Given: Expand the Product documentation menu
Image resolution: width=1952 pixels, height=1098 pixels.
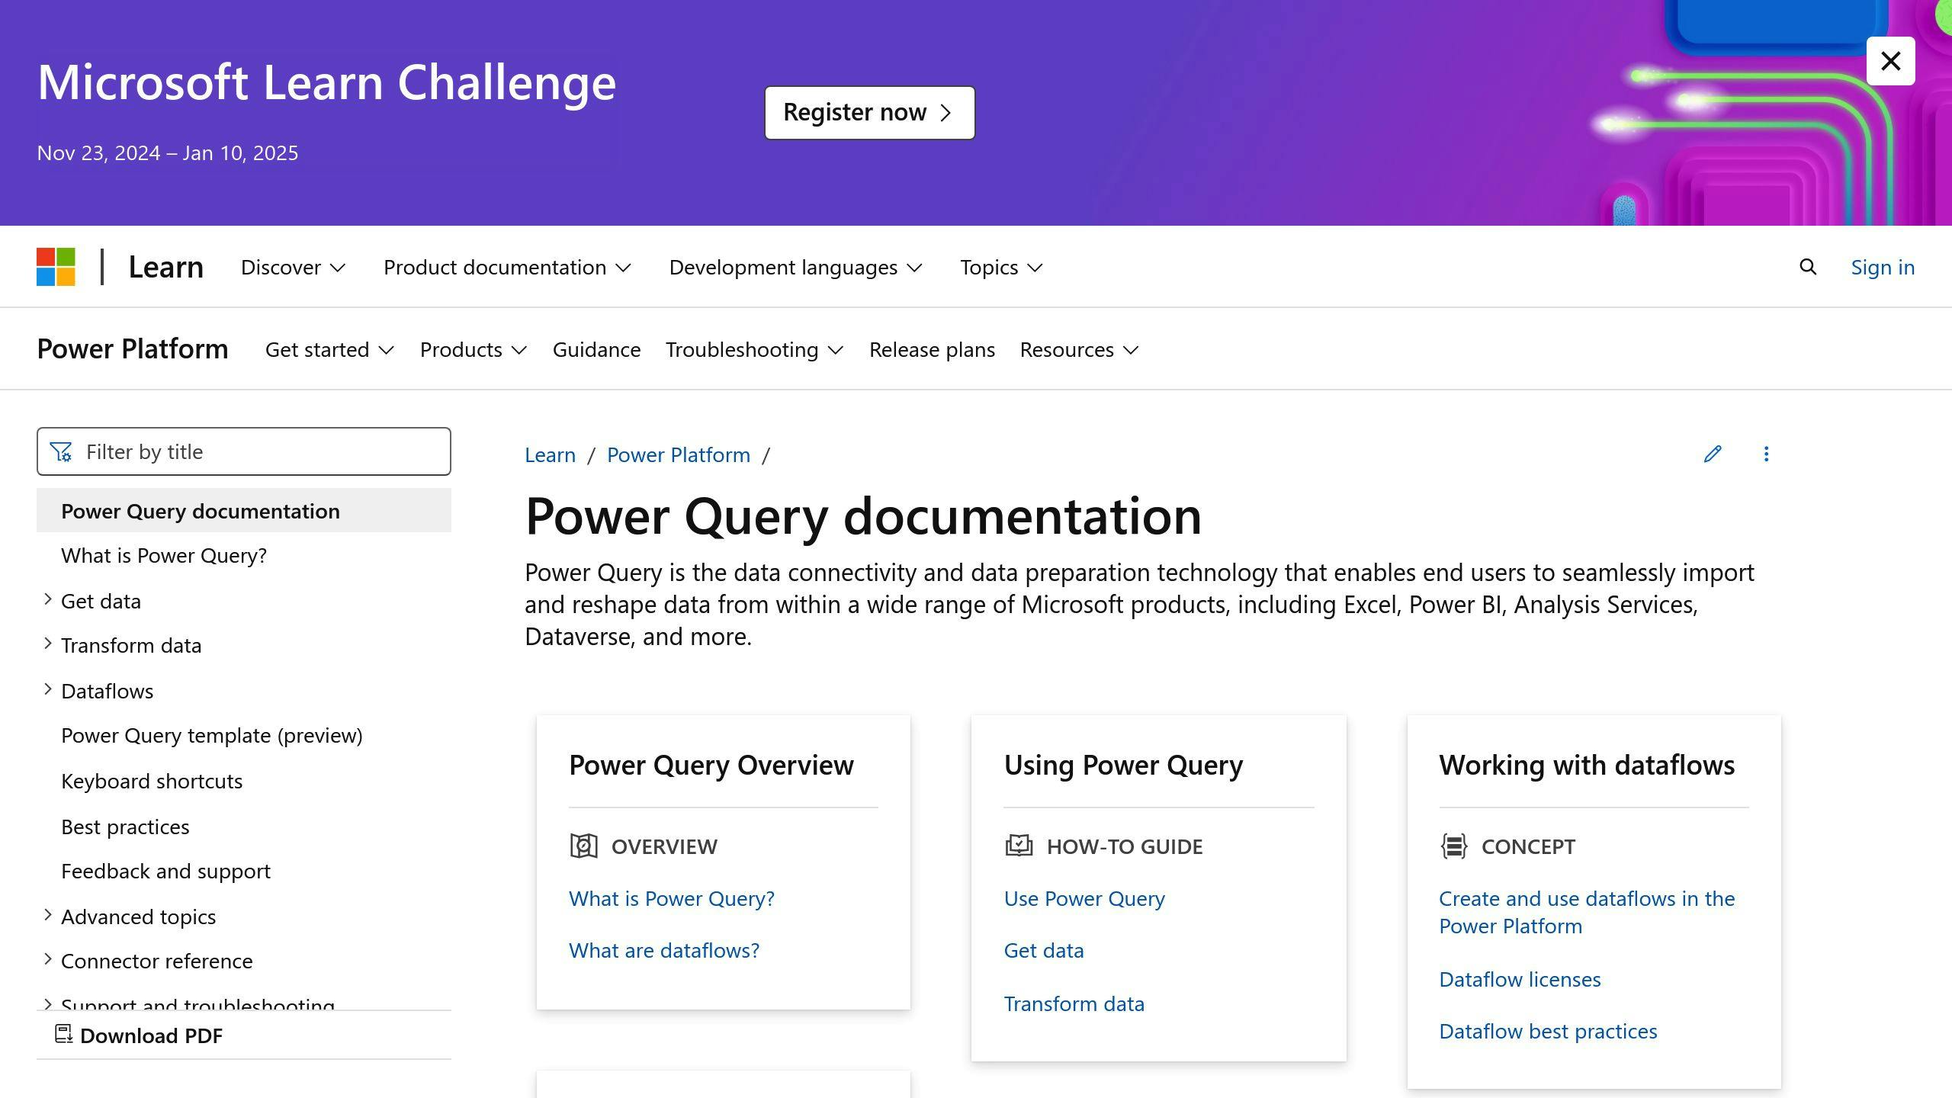Looking at the screenshot, I should pyautogui.click(x=507, y=267).
